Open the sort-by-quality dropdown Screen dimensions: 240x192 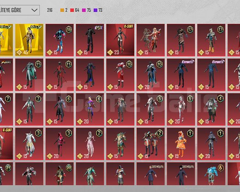20,10
